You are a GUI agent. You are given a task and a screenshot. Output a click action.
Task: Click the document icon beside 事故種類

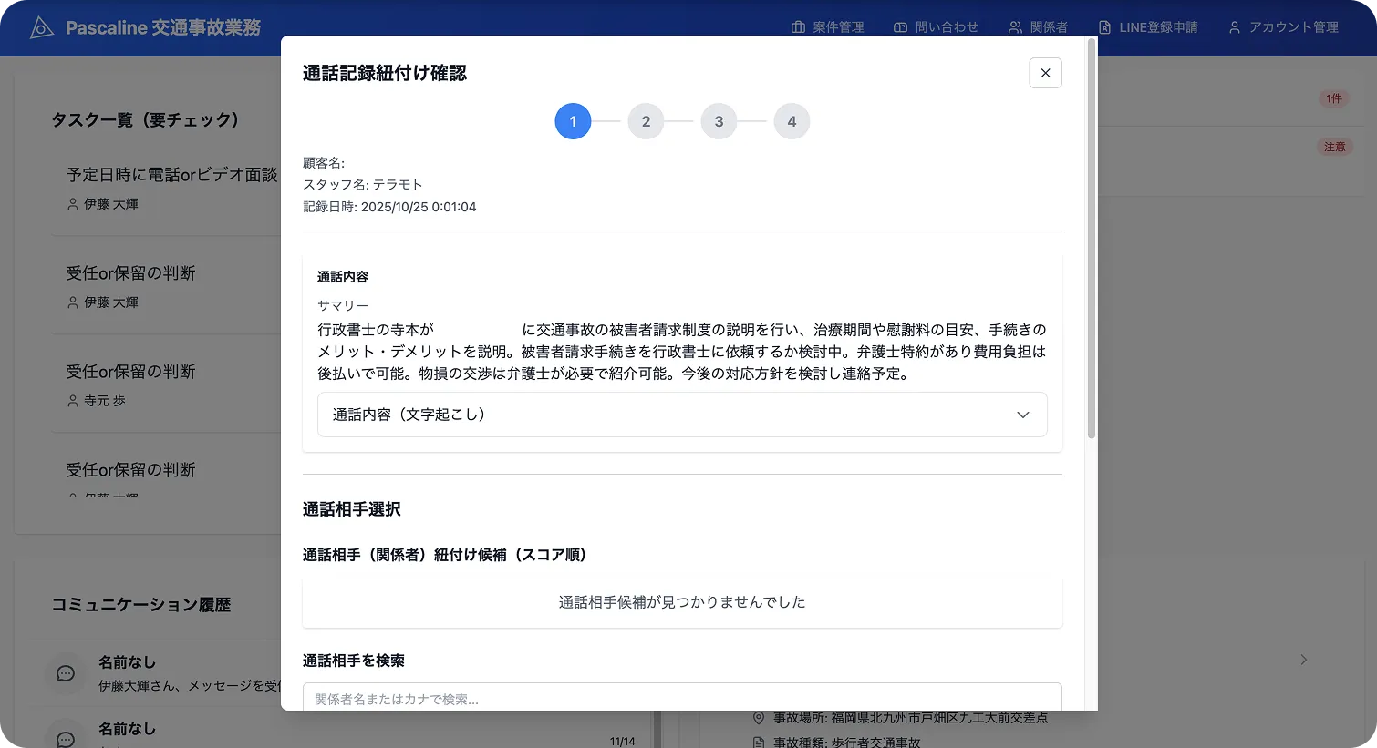758,741
